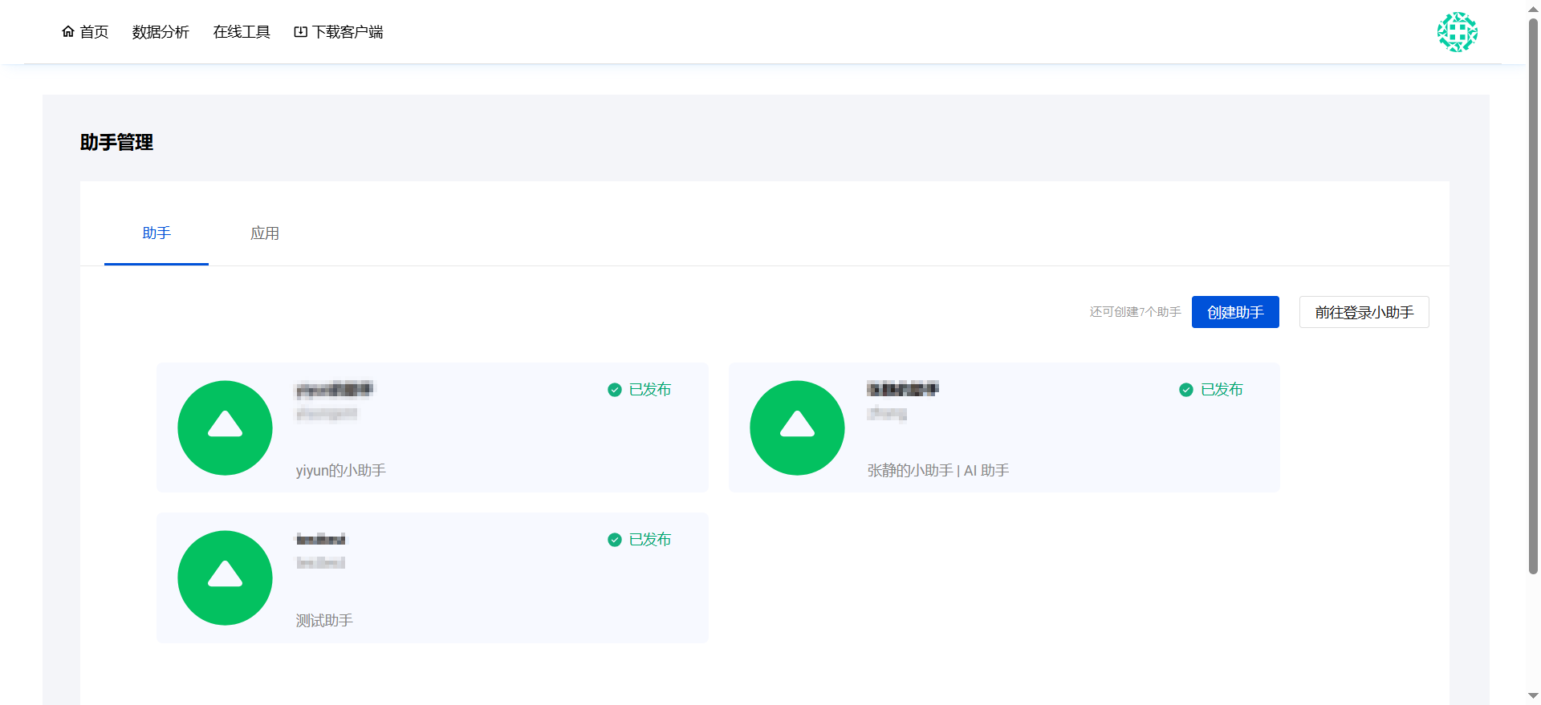Click the 助手管理 page heading
The height and width of the screenshot is (705, 1541).
coord(116,143)
